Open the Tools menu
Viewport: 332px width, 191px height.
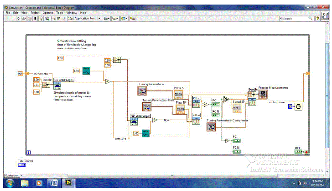pos(59,12)
